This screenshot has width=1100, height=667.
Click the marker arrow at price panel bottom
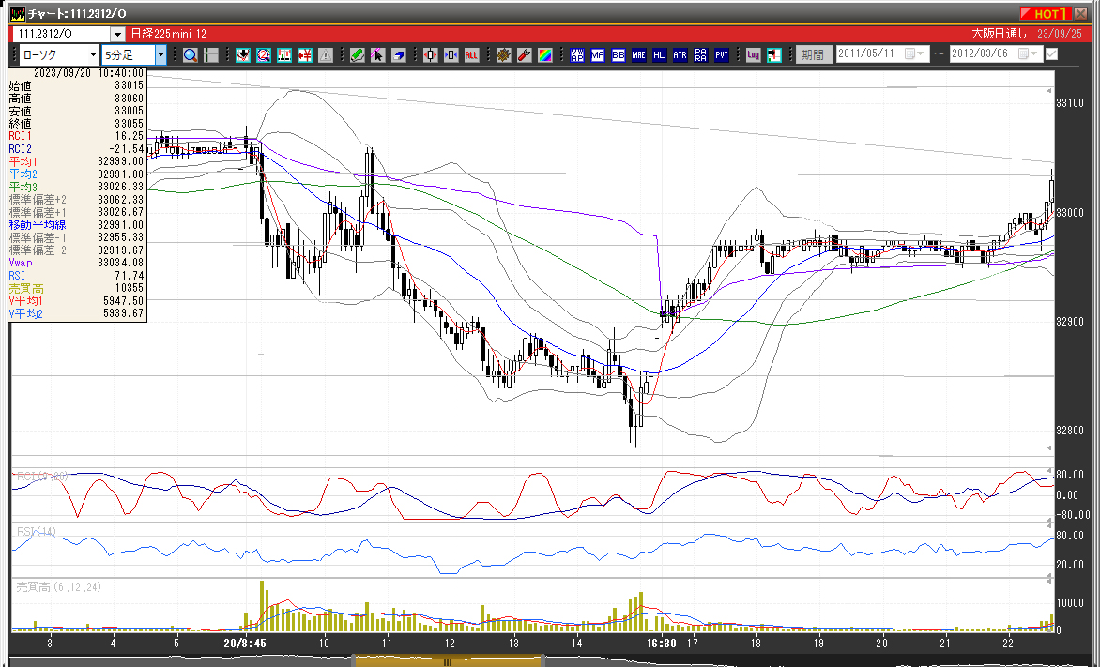pos(1049,447)
